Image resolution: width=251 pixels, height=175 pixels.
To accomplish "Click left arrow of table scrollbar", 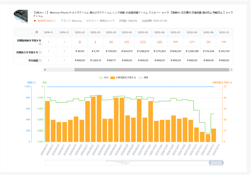I will (x=45, y=70).
